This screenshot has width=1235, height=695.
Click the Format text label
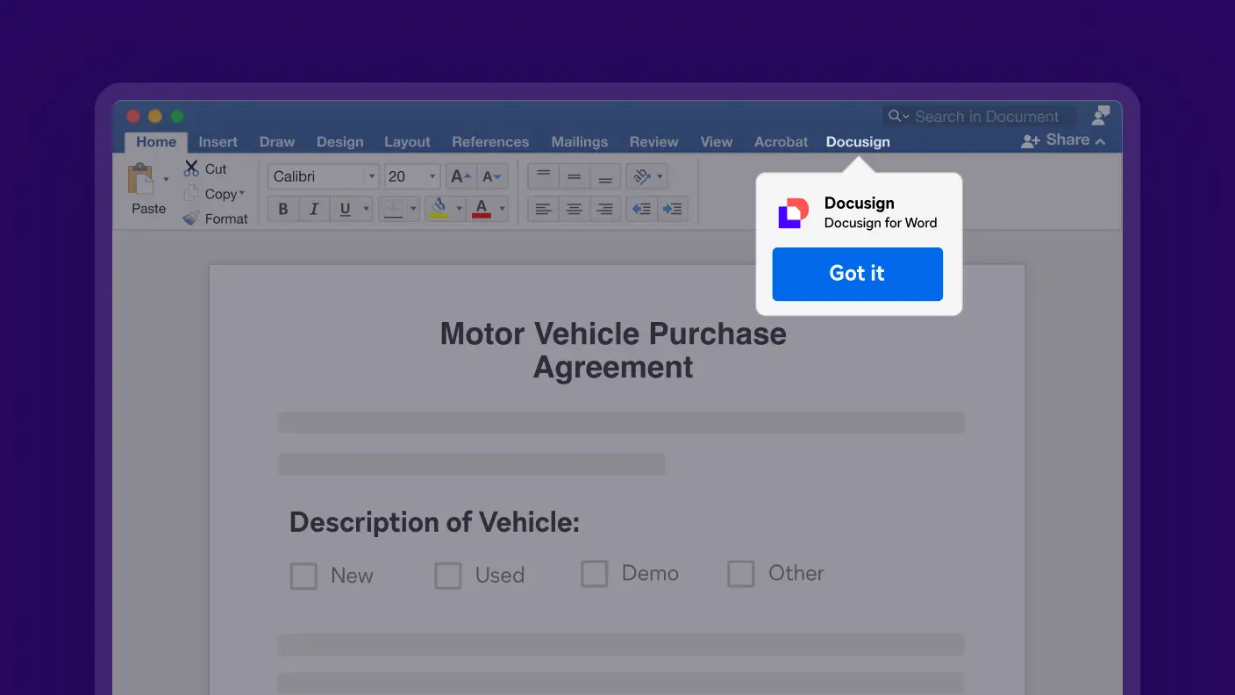pos(226,219)
